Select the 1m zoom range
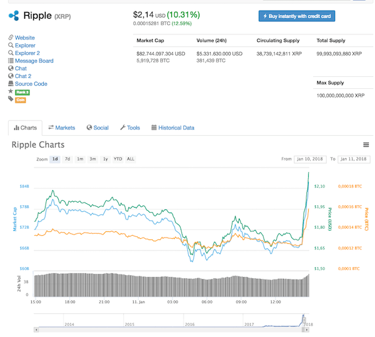Screen dimensions: 375x337 [80, 159]
